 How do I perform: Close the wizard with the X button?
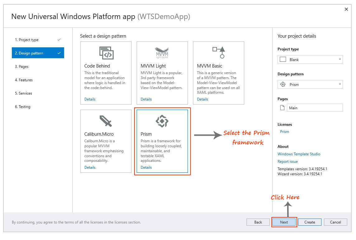(346, 9)
